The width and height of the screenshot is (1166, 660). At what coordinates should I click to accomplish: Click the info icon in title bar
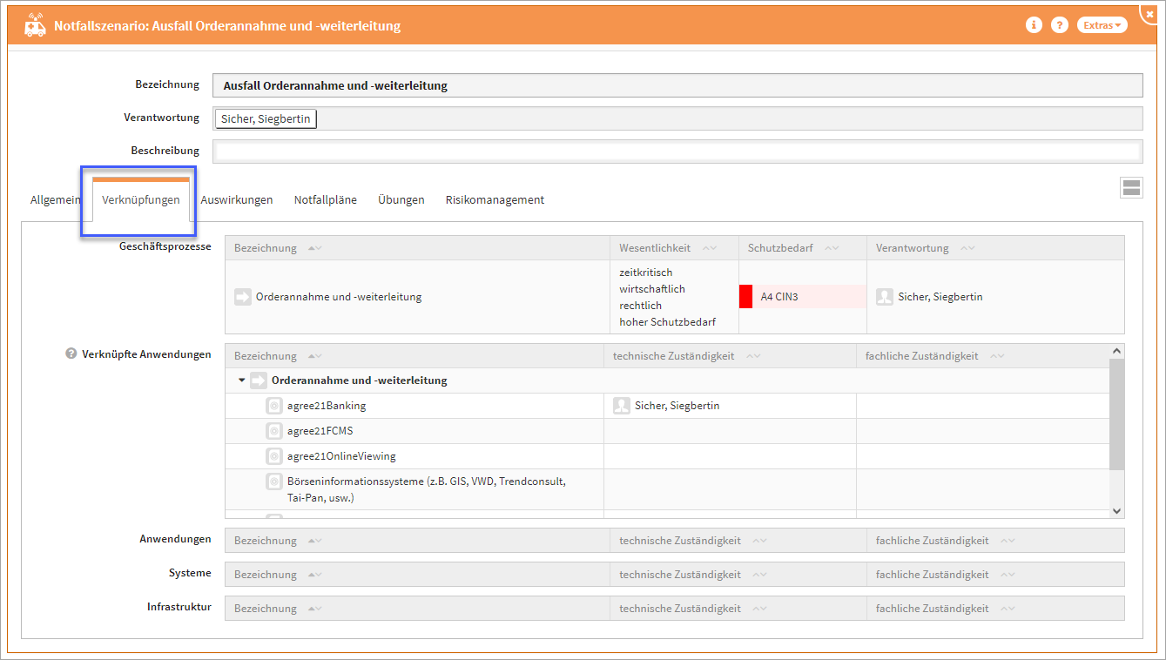pyautogui.click(x=1034, y=25)
